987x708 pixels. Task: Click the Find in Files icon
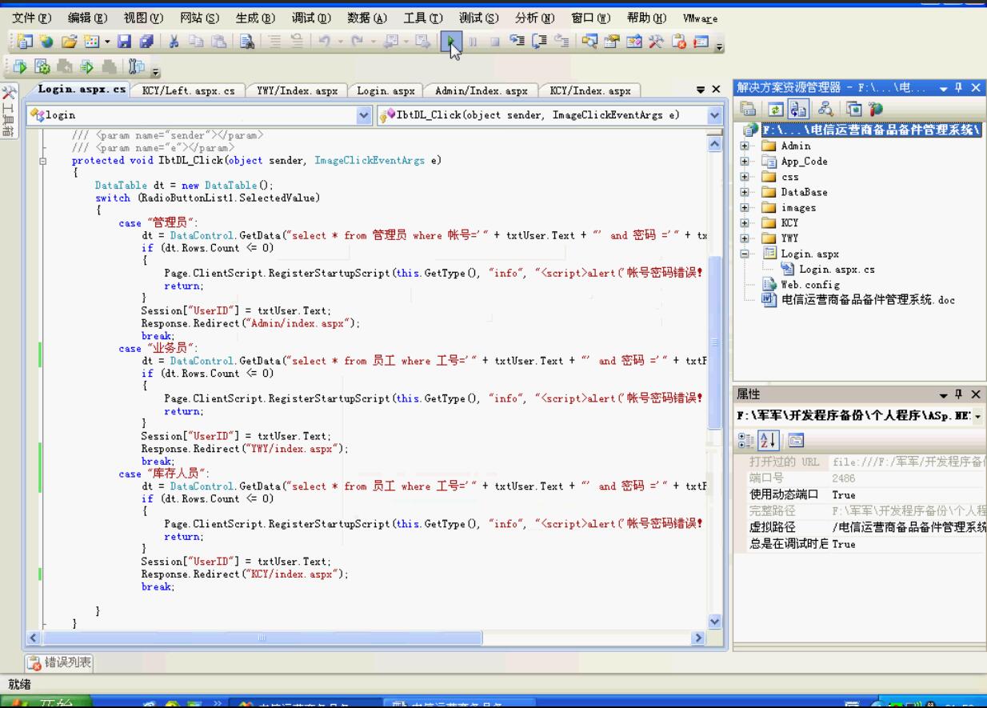(x=247, y=42)
